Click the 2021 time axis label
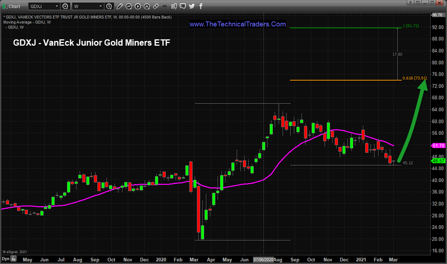 coord(361,259)
